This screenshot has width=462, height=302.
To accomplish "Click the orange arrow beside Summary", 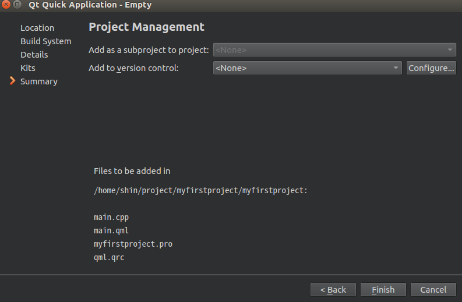I will point(12,81).
